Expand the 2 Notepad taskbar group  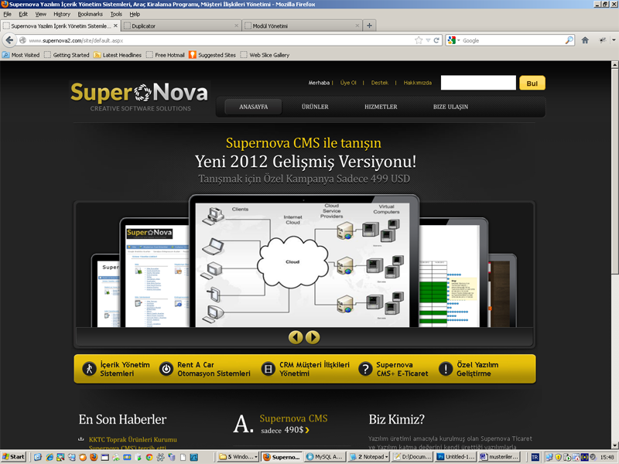pos(369,457)
